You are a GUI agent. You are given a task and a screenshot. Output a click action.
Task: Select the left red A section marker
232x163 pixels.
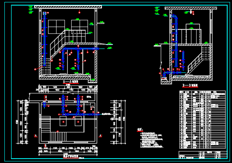pyautogui.click(x=36, y=136)
